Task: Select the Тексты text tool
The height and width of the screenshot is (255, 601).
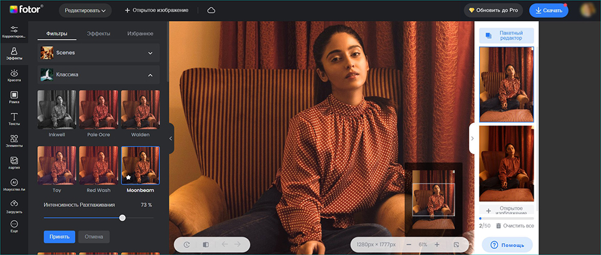Action: coord(14,119)
